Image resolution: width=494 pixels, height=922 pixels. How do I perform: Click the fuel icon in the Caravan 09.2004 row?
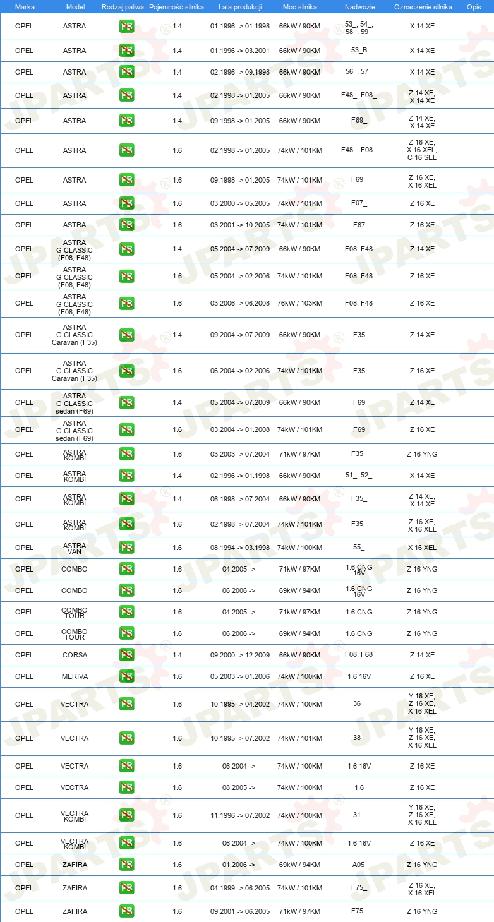127,335
